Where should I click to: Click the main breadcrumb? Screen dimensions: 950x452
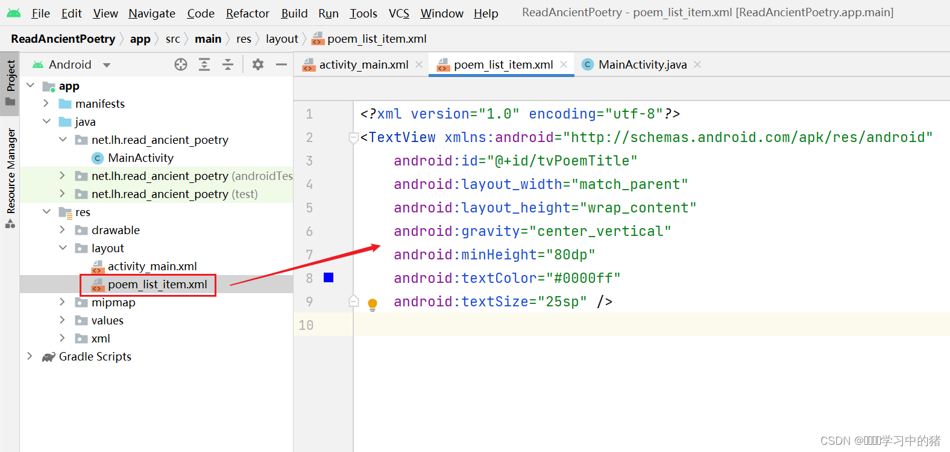208,39
